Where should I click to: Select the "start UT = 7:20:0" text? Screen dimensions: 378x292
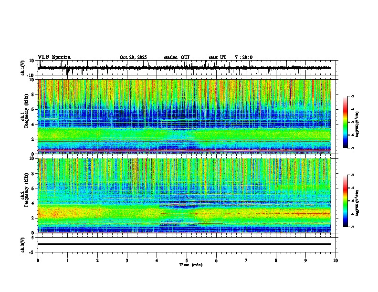[231, 57]
